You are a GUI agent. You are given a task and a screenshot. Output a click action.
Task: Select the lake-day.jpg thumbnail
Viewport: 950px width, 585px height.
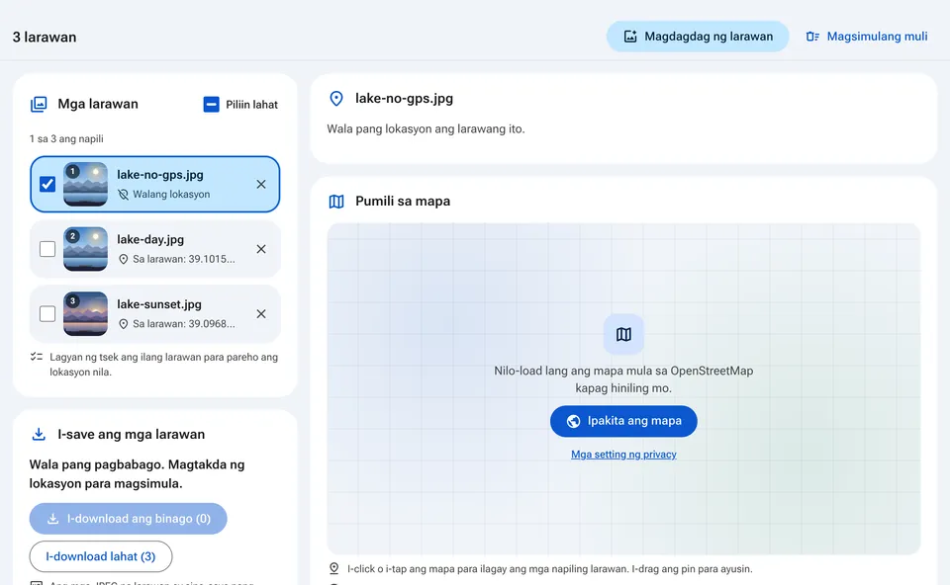click(85, 249)
